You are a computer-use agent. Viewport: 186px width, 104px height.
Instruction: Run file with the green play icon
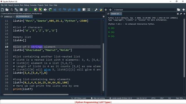pyautogui.click(x=31, y=10)
